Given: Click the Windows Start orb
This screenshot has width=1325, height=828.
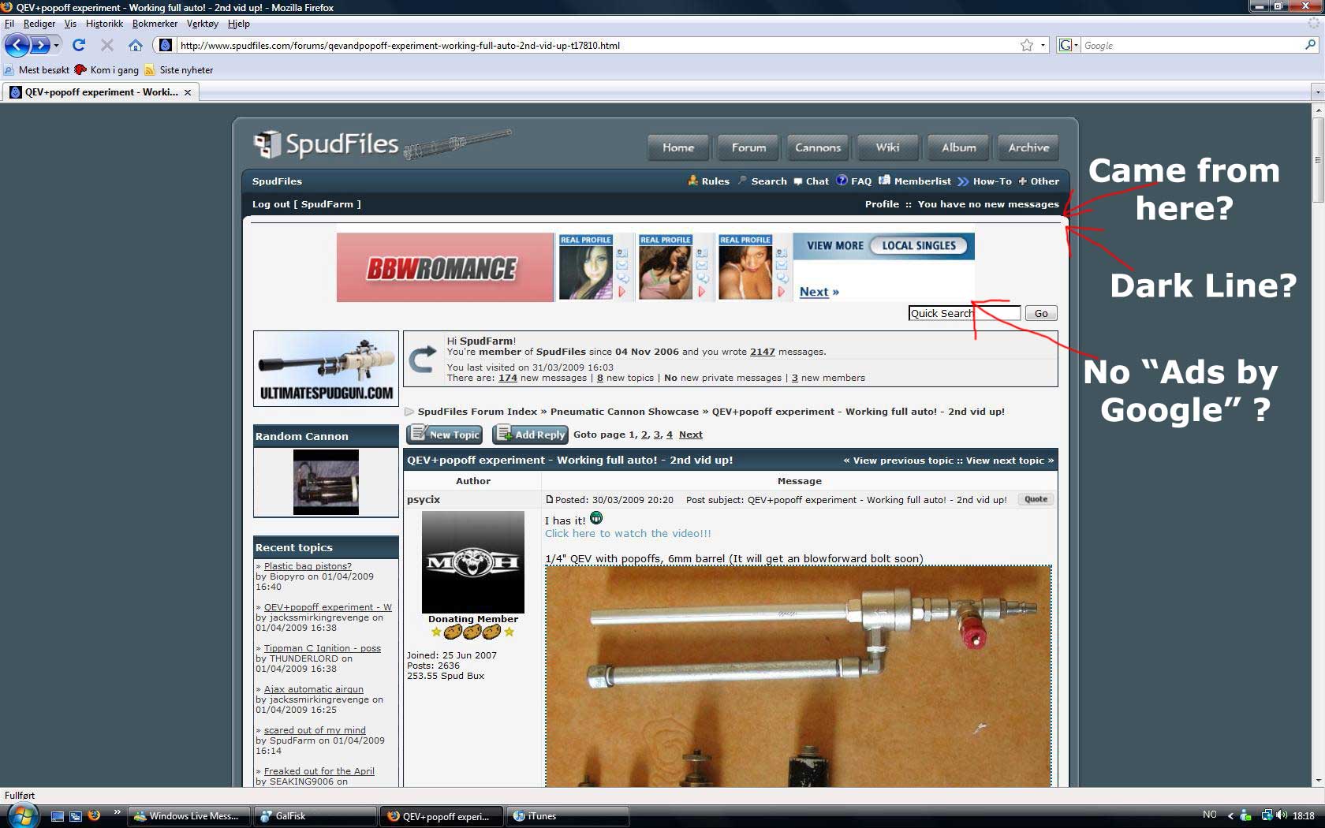Looking at the screenshot, I should pyautogui.click(x=21, y=815).
